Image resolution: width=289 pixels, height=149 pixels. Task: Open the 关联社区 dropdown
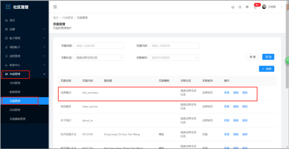(x=99, y=57)
